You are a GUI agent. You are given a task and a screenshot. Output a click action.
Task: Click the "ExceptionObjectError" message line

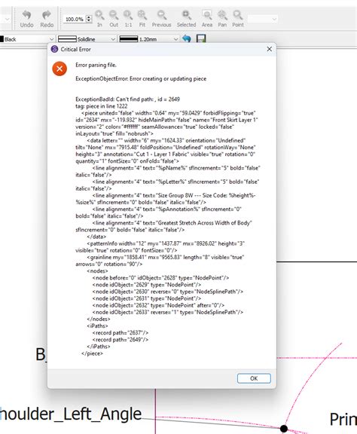point(141,78)
